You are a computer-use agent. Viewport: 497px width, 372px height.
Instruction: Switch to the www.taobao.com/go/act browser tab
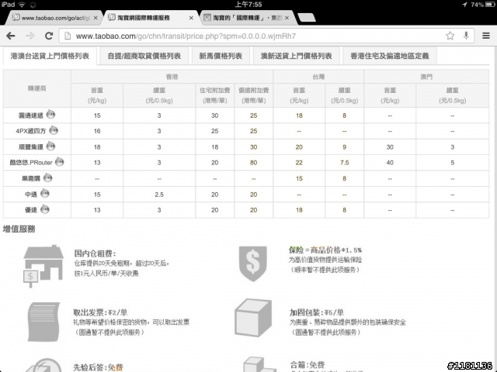click(x=54, y=18)
